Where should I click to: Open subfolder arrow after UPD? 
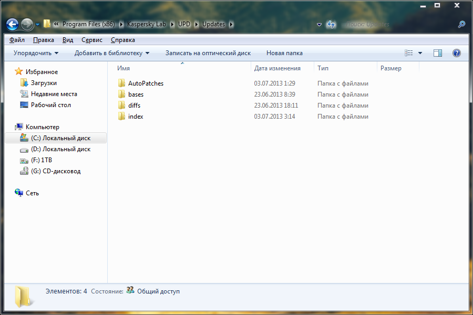197,25
